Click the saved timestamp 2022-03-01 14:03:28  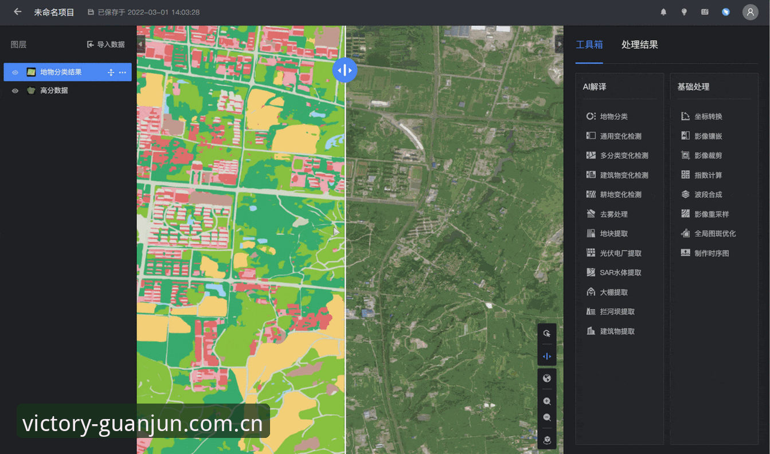click(163, 12)
